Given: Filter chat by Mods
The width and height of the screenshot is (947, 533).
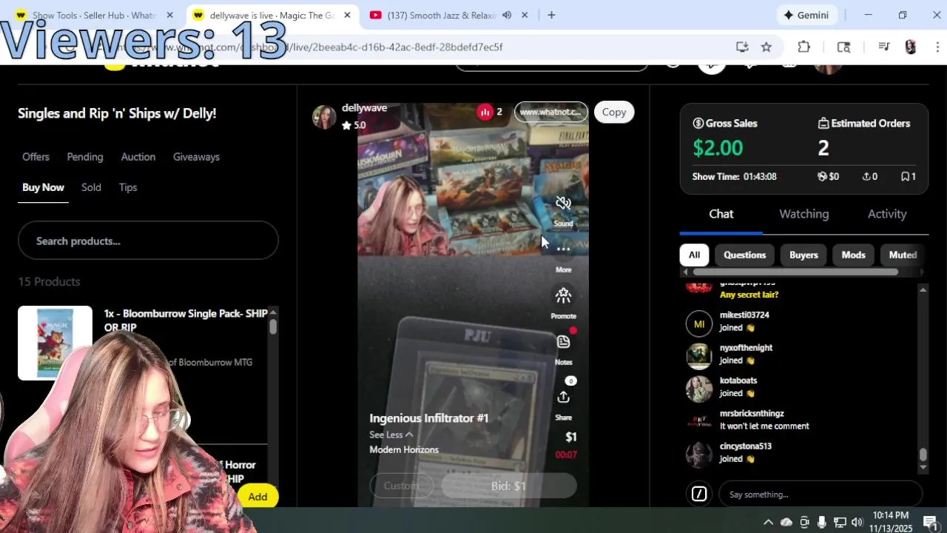Looking at the screenshot, I should 853,255.
